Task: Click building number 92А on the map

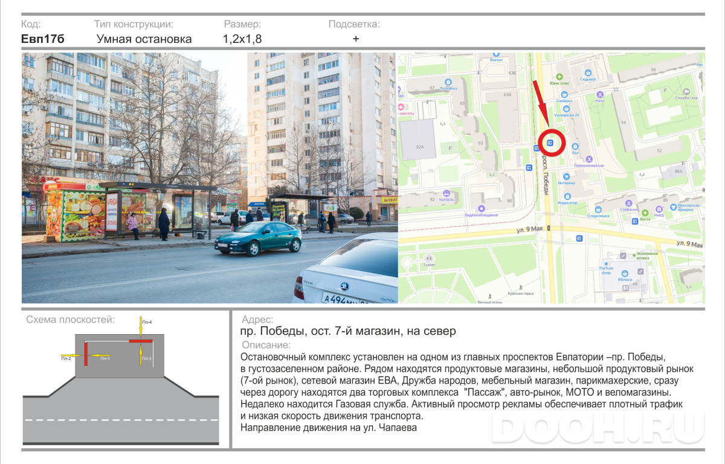Action: pos(420,147)
